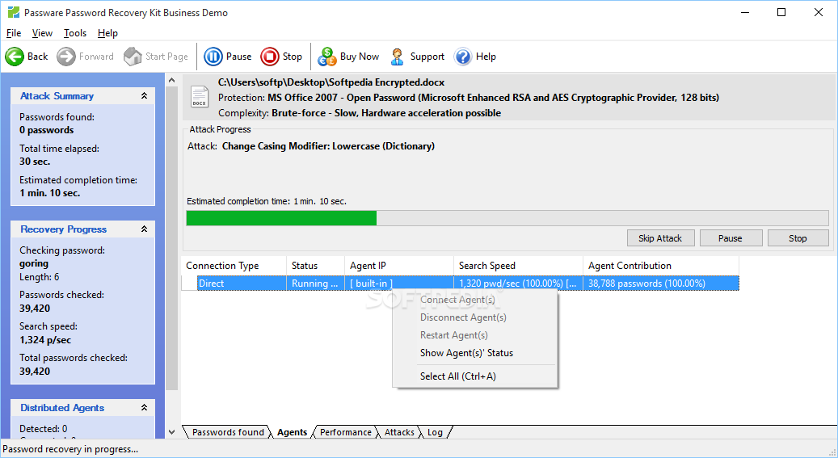The width and height of the screenshot is (838, 458).
Task: Click the sidebar scroll up arrow
Action: point(171,81)
